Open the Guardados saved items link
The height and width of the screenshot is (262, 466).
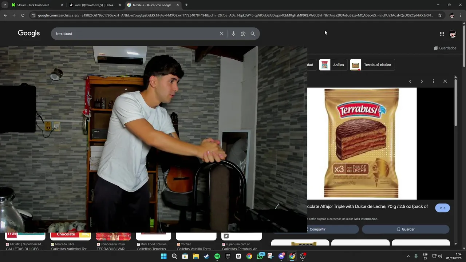[x=445, y=48]
